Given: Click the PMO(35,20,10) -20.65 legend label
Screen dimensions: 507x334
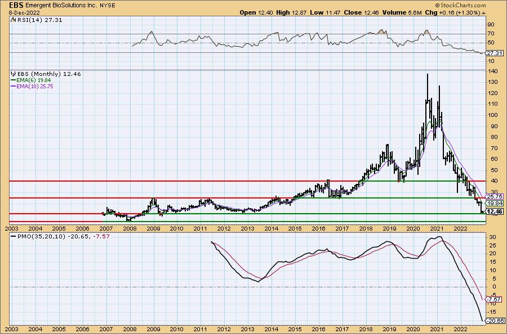Looking at the screenshot, I should (x=53, y=237).
